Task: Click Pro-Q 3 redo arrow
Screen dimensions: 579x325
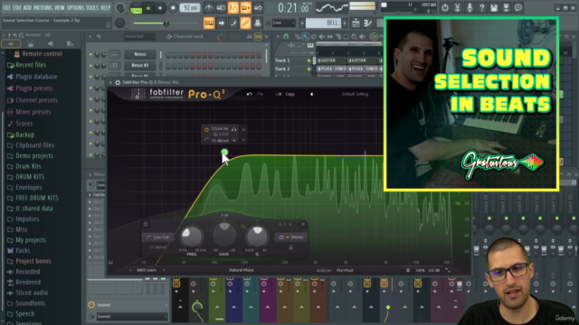Action: point(260,94)
